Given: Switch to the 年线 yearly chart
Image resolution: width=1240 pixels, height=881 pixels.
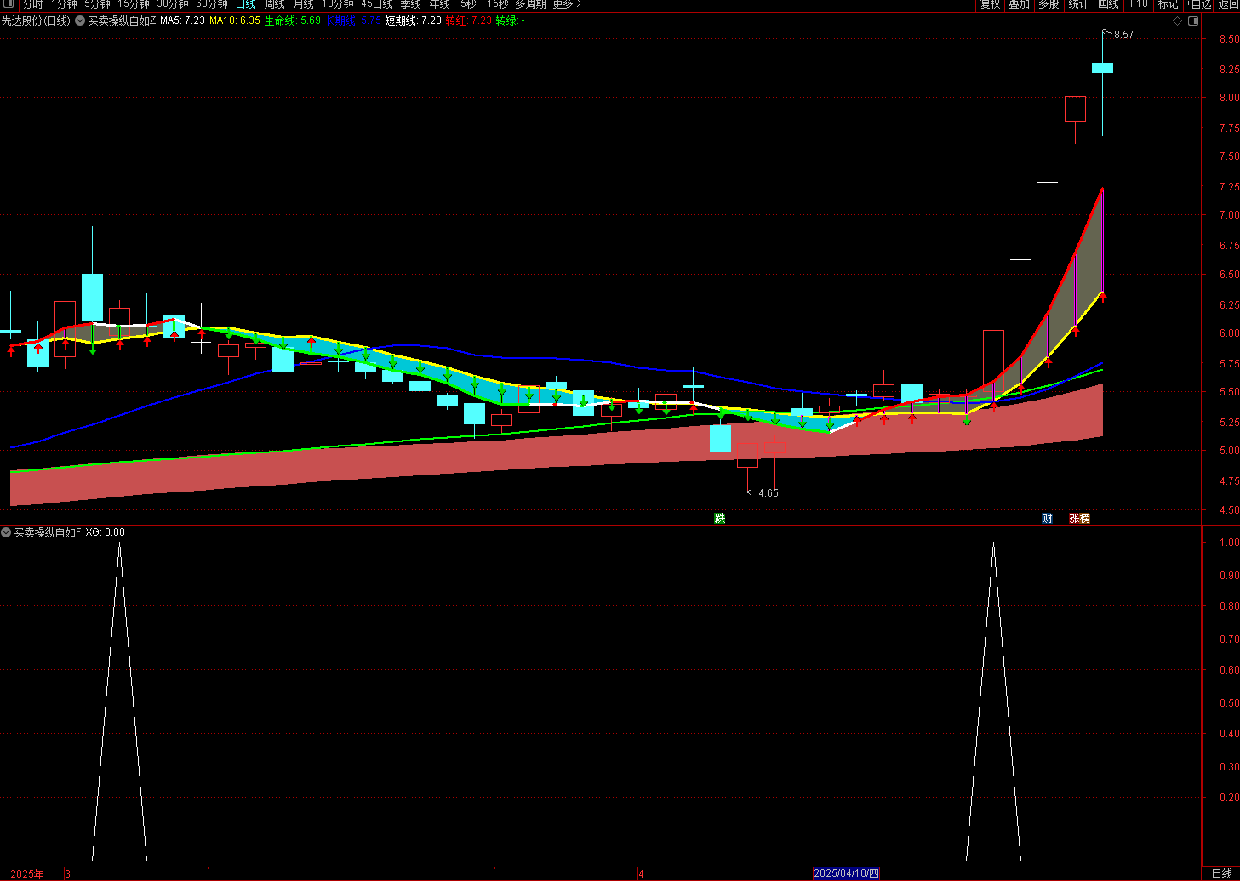Looking at the screenshot, I should [x=440, y=4].
